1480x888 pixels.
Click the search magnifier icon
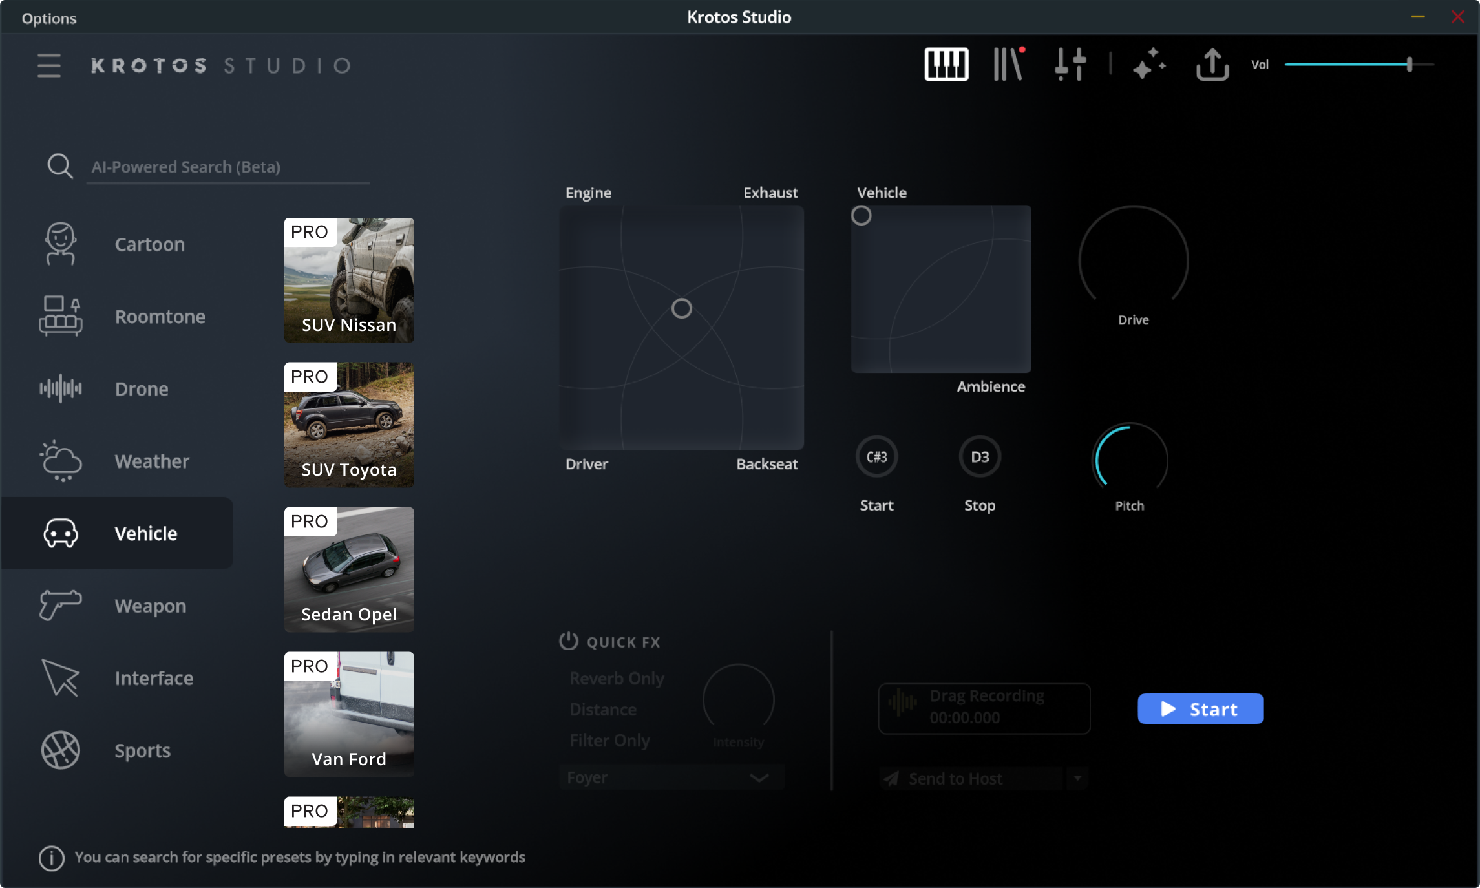click(59, 166)
